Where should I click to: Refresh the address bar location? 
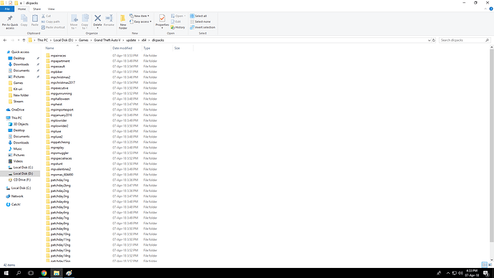(x=434, y=40)
